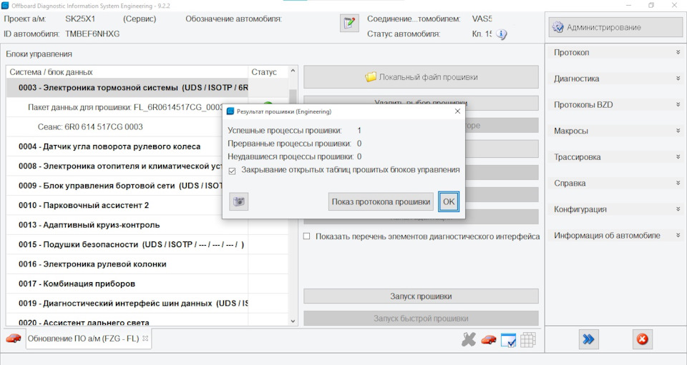Open vehicle status info icon
This screenshot has height=365, width=687.
(501, 34)
